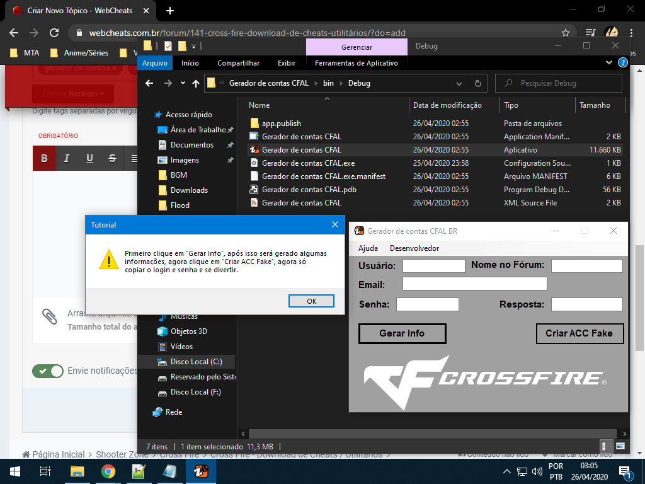
Task: Select the app.publish folder
Action: click(282, 124)
